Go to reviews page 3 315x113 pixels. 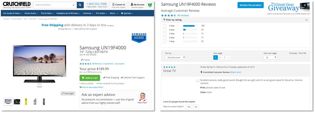(224, 57)
